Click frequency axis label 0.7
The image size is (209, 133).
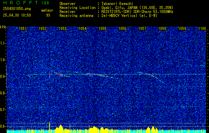(3, 110)
